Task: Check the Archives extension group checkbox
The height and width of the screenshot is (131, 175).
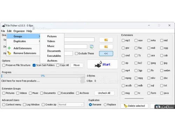Action: pos(77,93)
